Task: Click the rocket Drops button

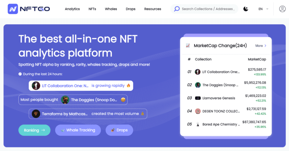Action: point(119,130)
